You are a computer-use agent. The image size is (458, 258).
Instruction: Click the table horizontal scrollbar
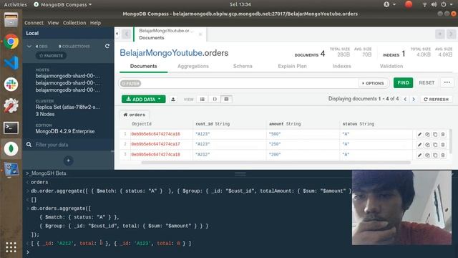click(276, 163)
